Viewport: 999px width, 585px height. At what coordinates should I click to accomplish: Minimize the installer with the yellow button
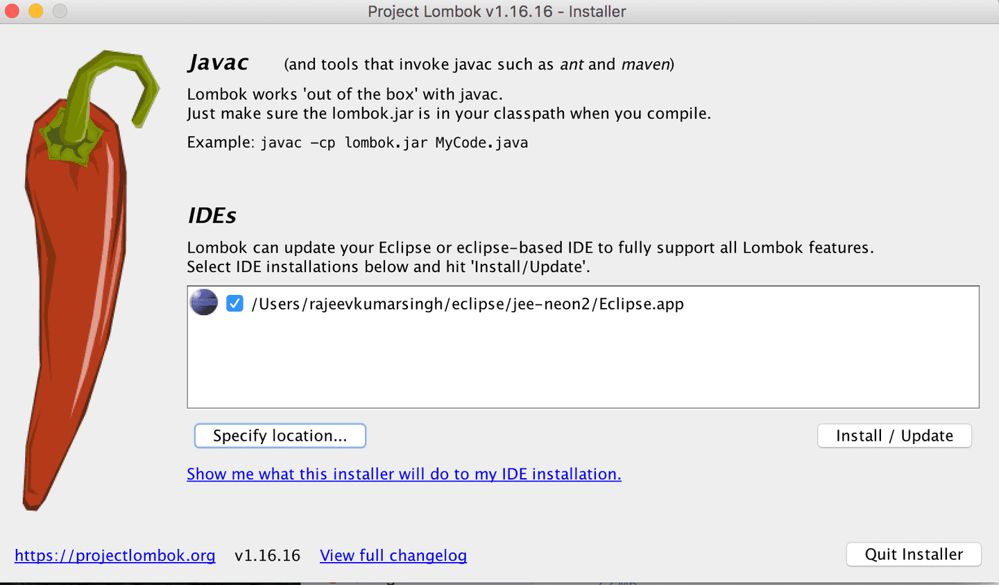pyautogui.click(x=36, y=11)
